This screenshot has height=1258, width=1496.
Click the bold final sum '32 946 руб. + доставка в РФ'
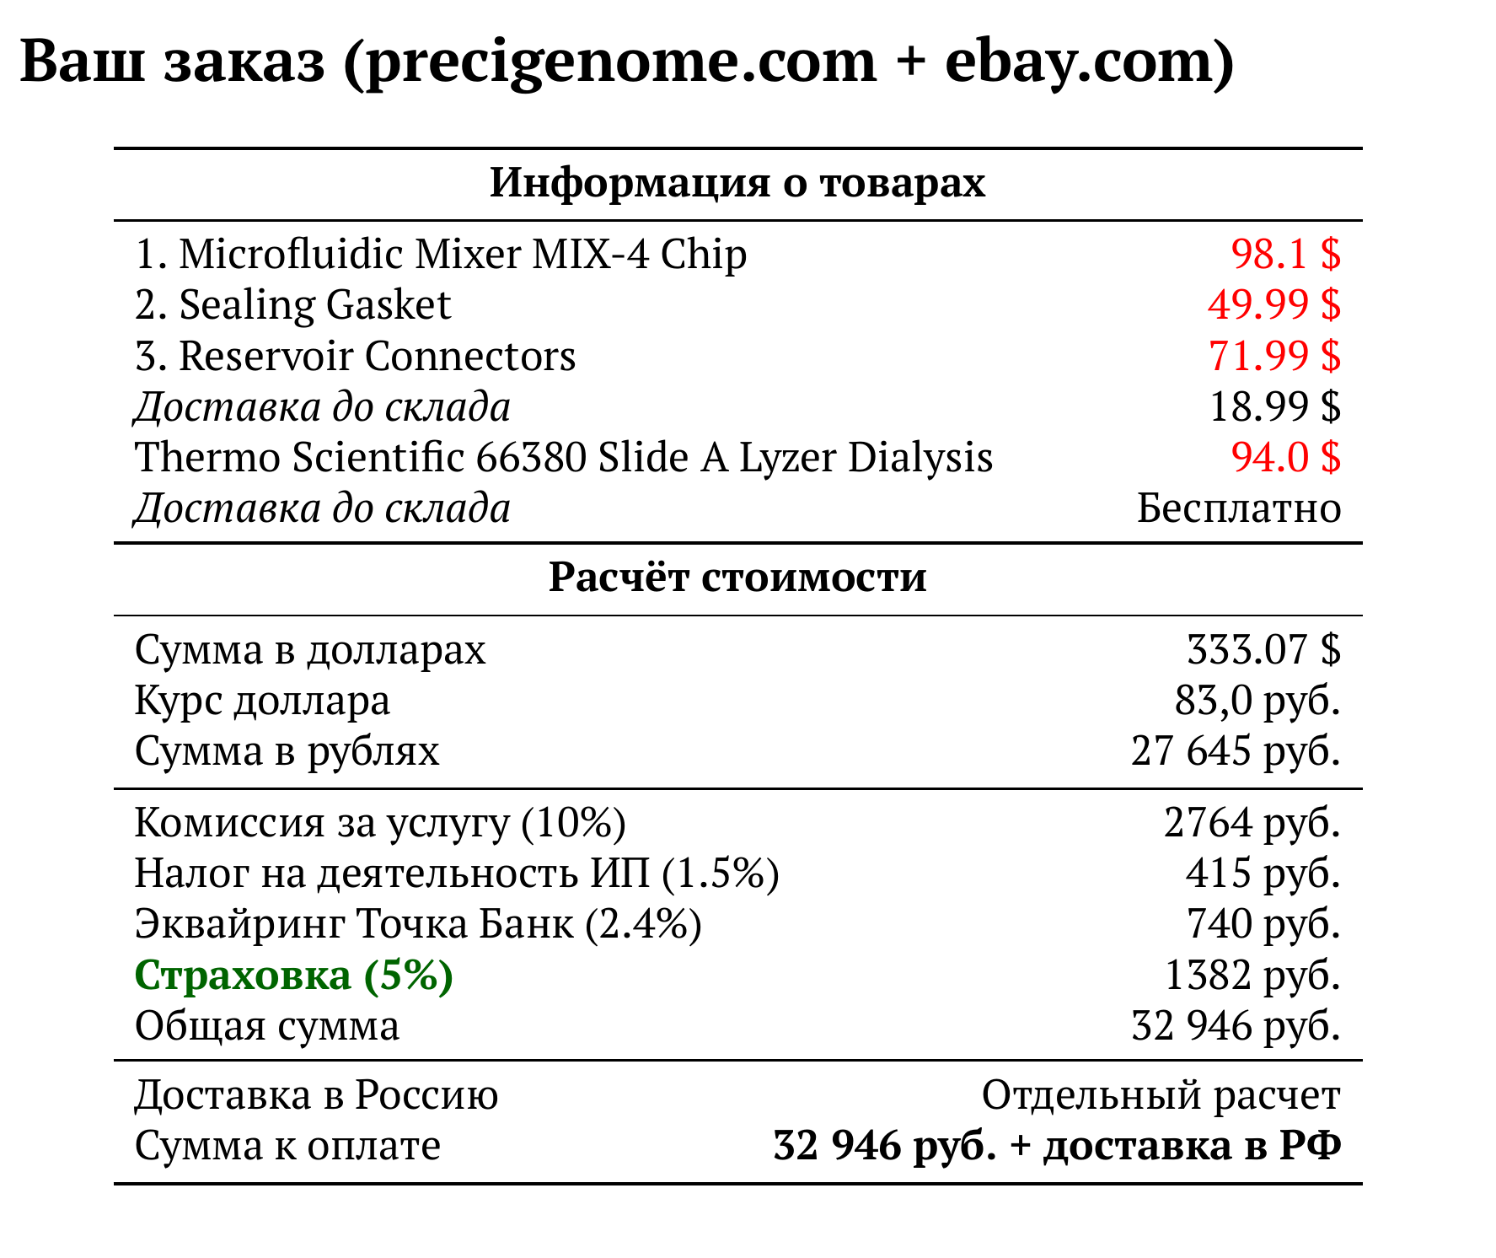1057,1146
